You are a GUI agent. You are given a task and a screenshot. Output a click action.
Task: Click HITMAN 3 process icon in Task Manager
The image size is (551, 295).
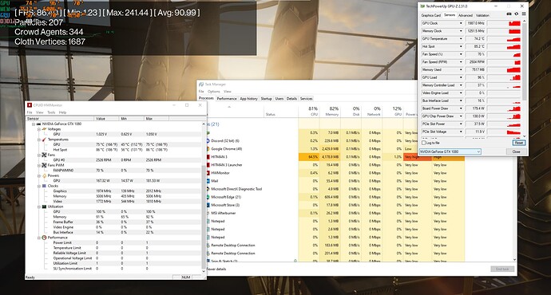point(208,157)
